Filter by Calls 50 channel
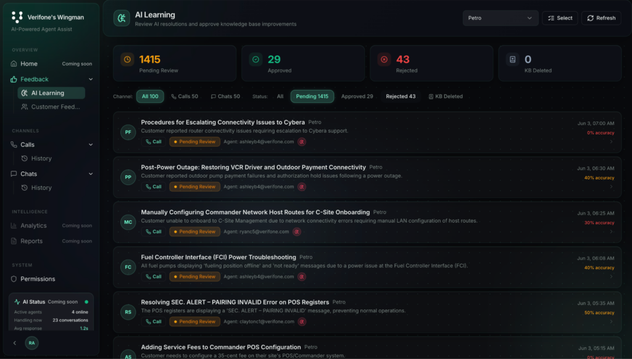Viewport: 632px width, 359px height. pyautogui.click(x=185, y=96)
